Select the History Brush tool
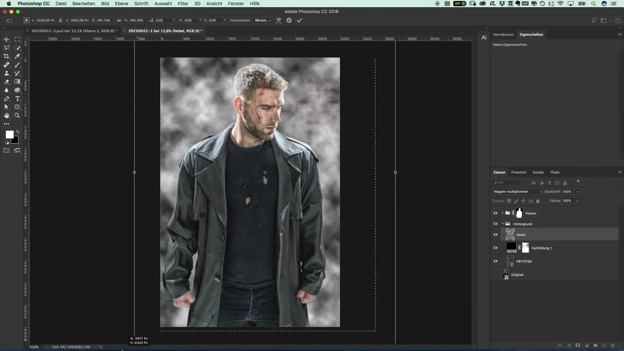This screenshot has height=351, width=624. 17,73
